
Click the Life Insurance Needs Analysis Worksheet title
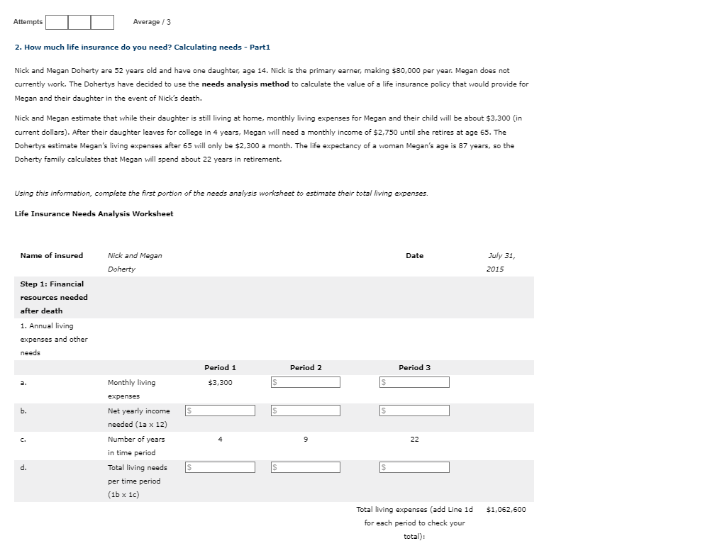click(95, 213)
